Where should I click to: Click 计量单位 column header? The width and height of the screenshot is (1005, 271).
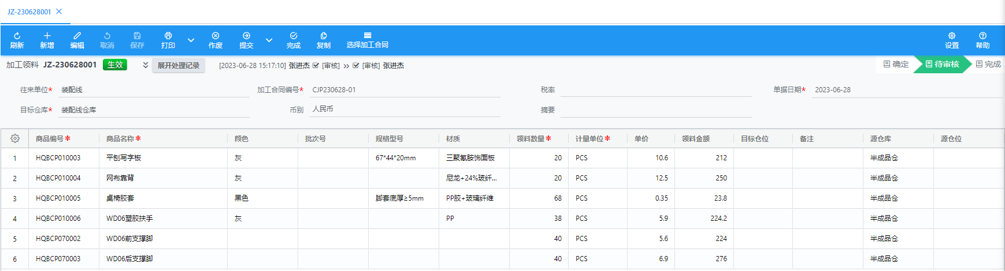(x=598, y=138)
